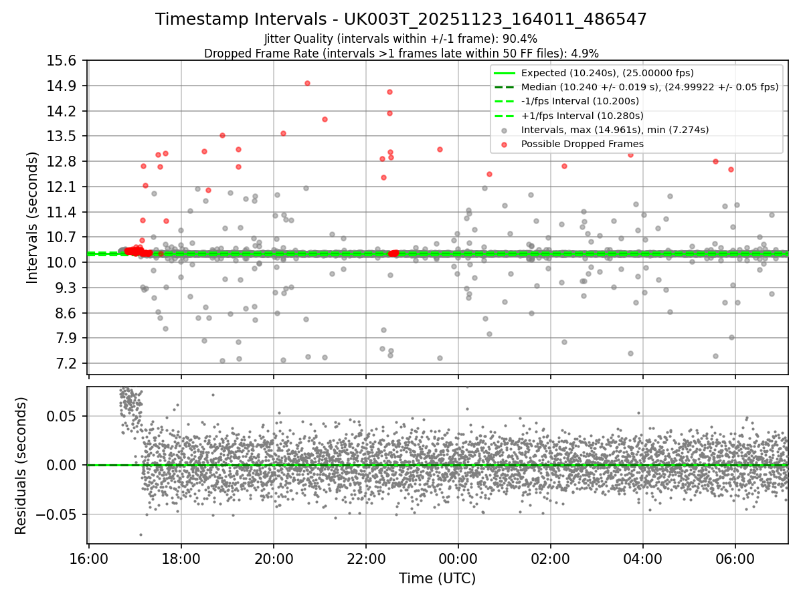Click legend entry '+1/fps Interval (10.280s)'
Screen dimensions: 803x602
(x=581, y=115)
